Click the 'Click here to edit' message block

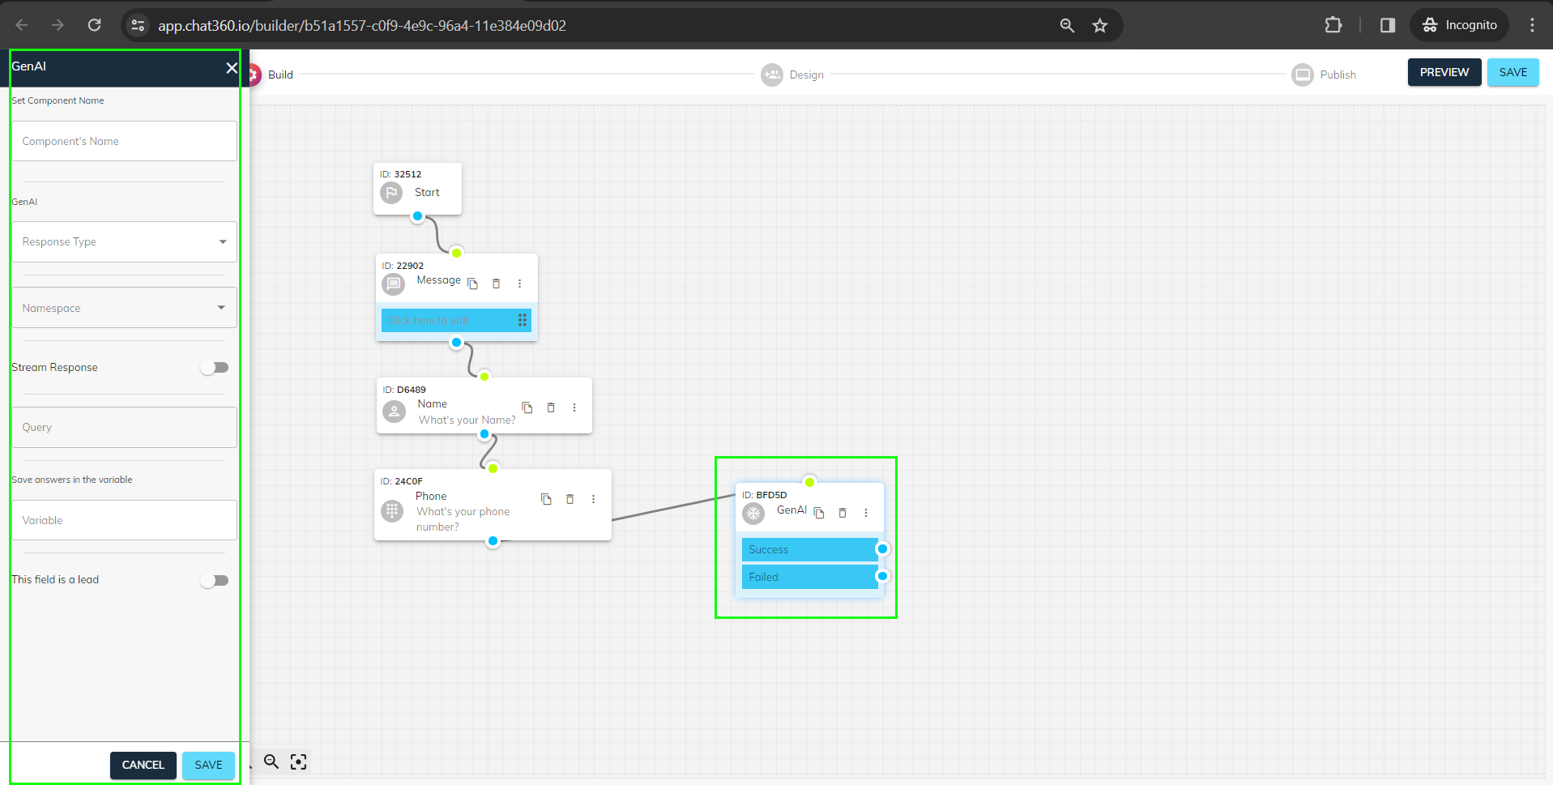click(x=456, y=320)
